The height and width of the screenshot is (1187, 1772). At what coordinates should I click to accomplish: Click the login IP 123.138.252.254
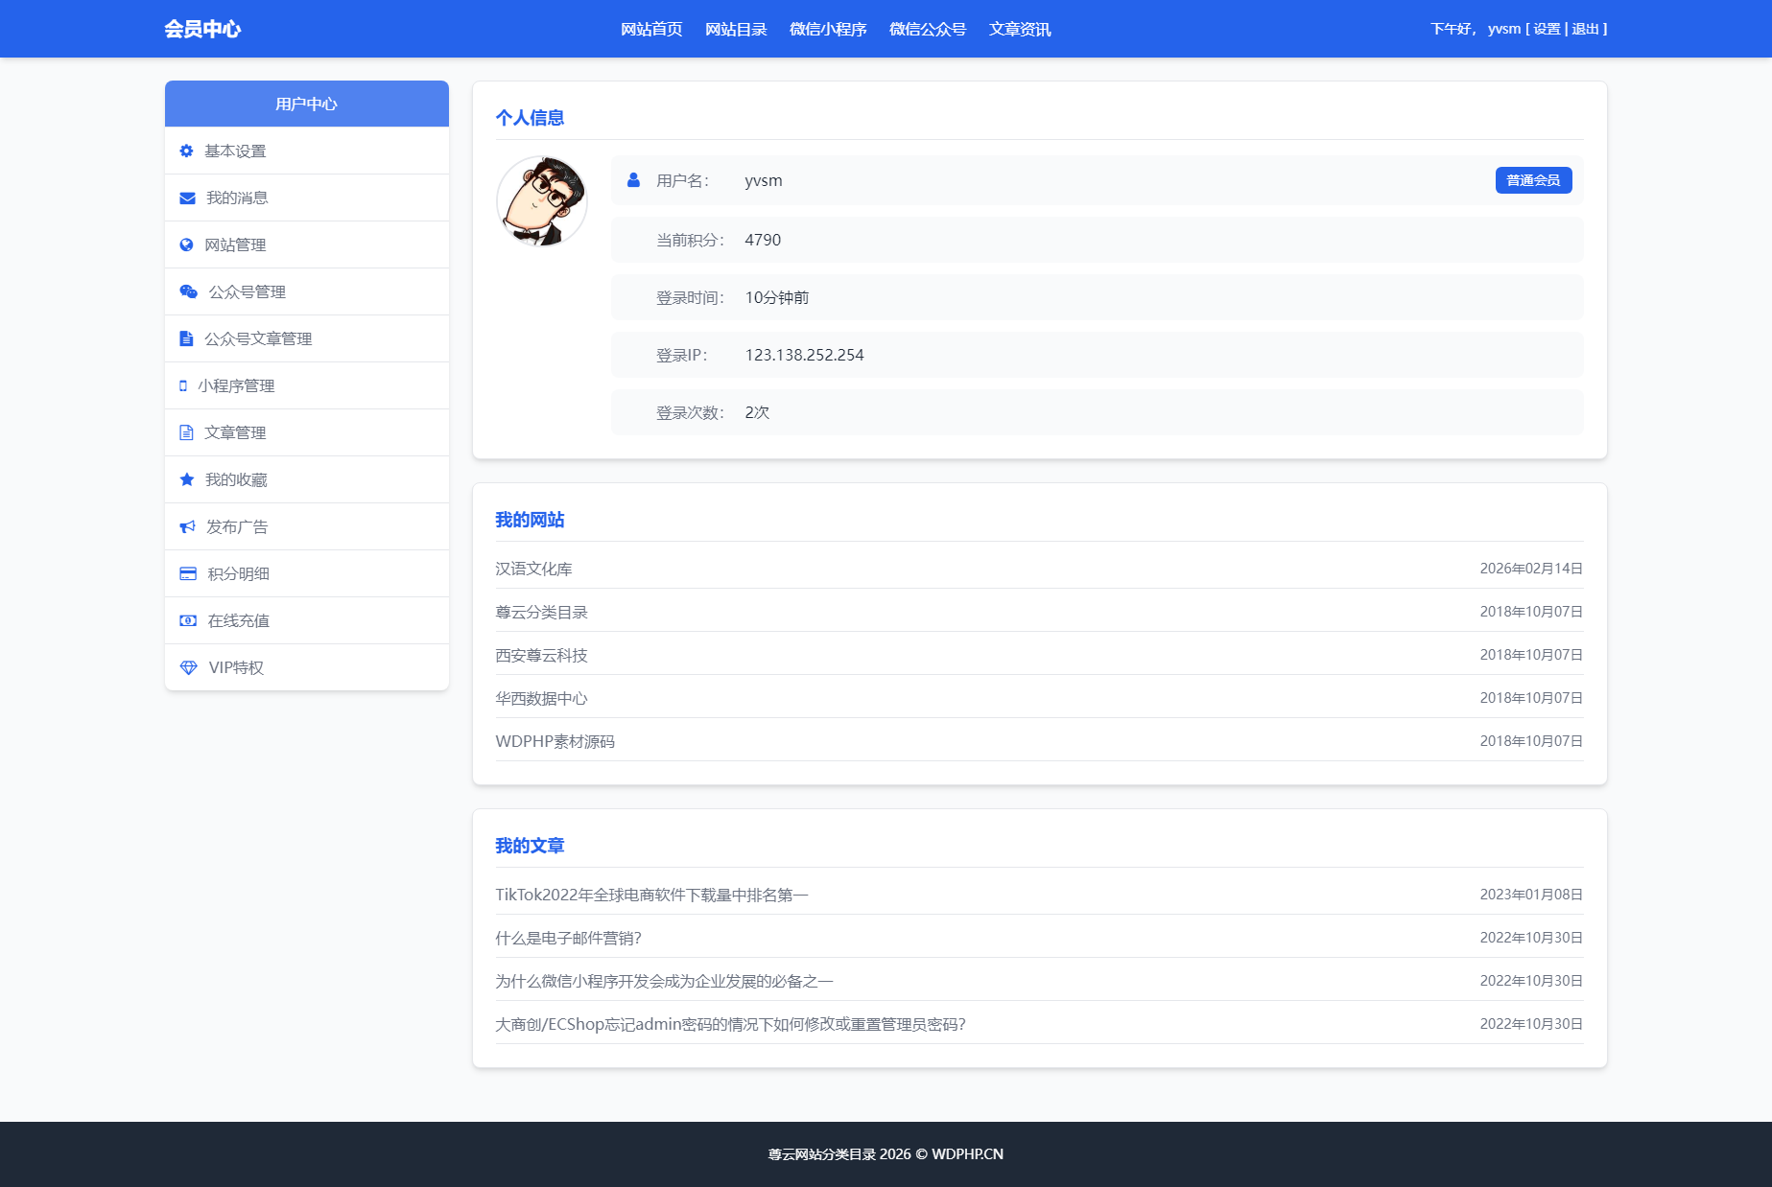click(x=804, y=355)
